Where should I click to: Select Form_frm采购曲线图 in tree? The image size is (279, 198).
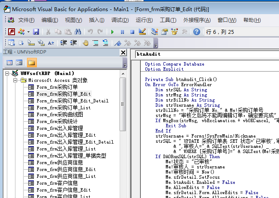(60, 114)
